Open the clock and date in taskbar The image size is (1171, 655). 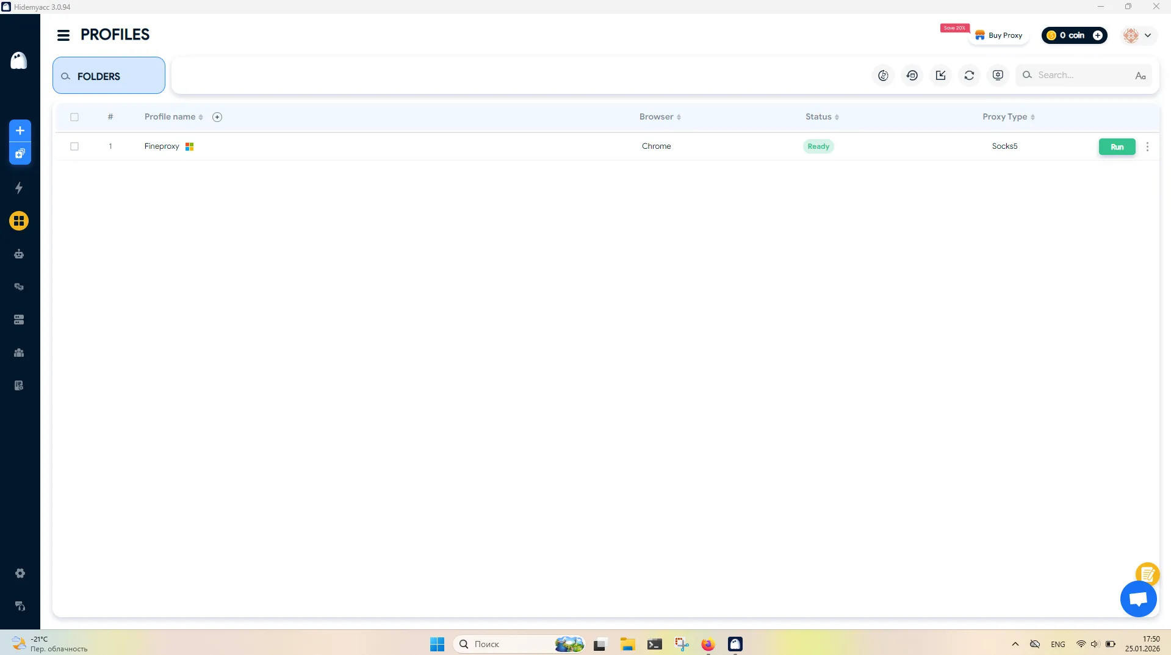point(1142,644)
